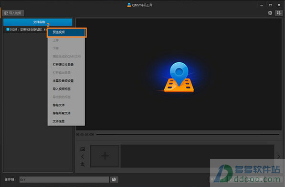
Task: Click the small icon below the left chevron
Action: pos(83,164)
